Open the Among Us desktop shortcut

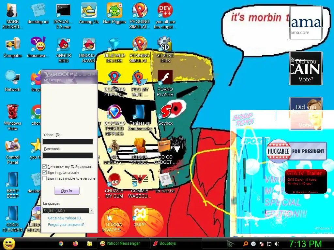point(89,13)
